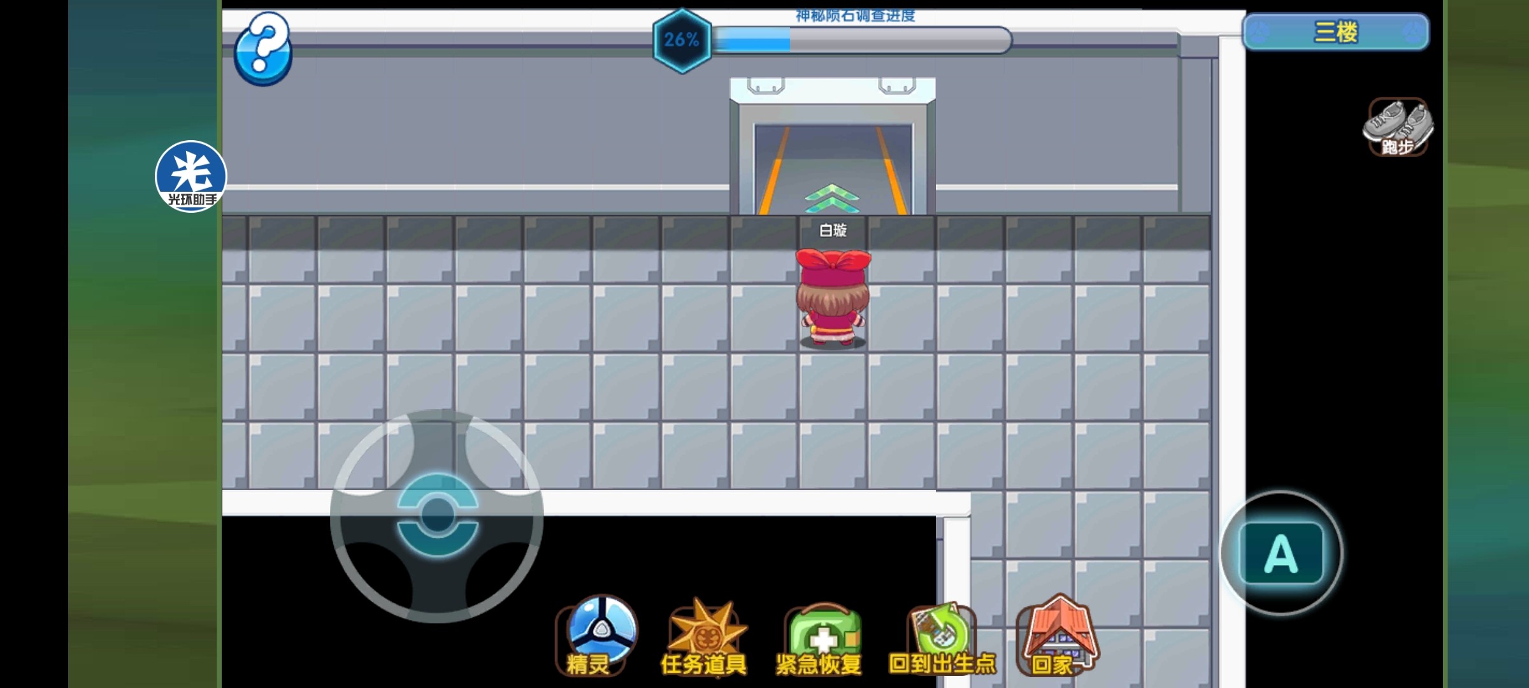The height and width of the screenshot is (688, 1529).
Task: Tap the green up arrows in doorway
Action: click(x=831, y=198)
